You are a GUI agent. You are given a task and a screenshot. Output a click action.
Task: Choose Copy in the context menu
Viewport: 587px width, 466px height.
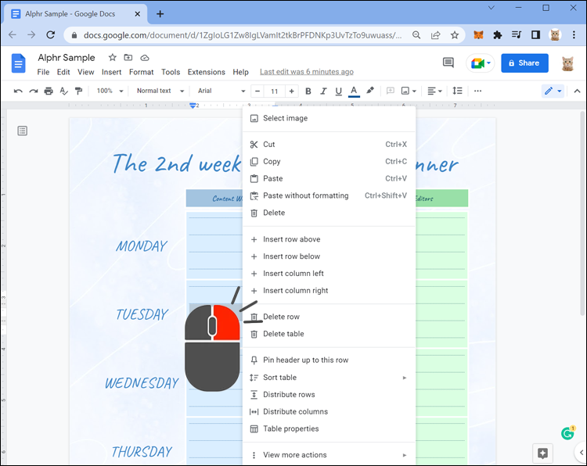click(x=329, y=162)
